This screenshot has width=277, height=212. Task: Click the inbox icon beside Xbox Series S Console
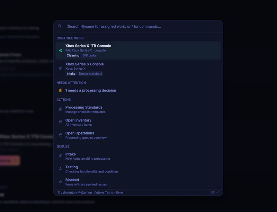tap(61, 69)
